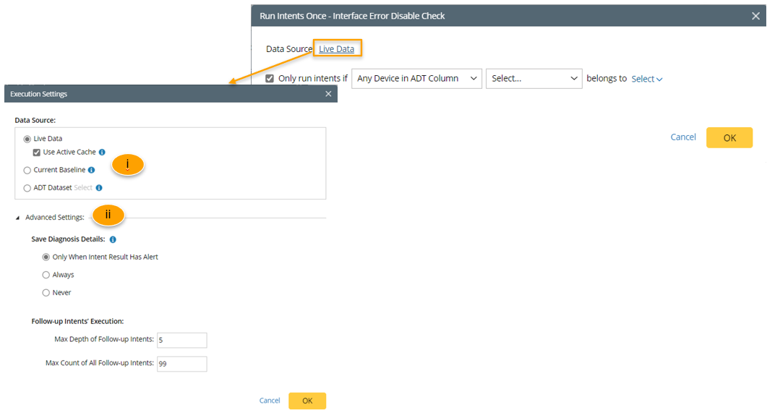Viewport: 767px width, 415px height.
Task: Open the Select... combo box
Action: pyautogui.click(x=535, y=79)
